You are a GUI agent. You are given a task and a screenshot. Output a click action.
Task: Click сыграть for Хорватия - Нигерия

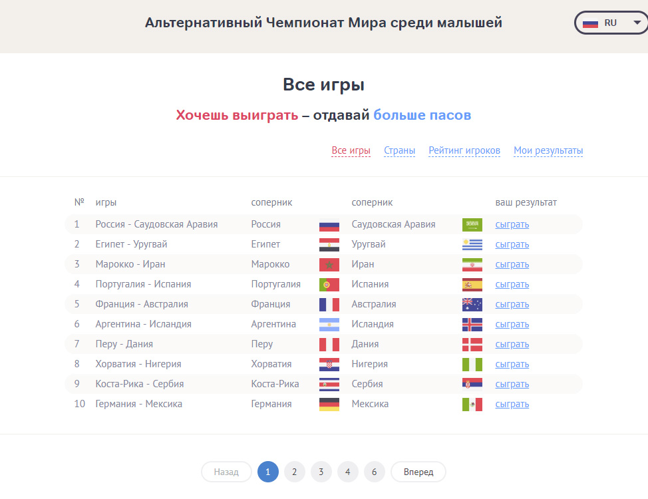point(512,364)
